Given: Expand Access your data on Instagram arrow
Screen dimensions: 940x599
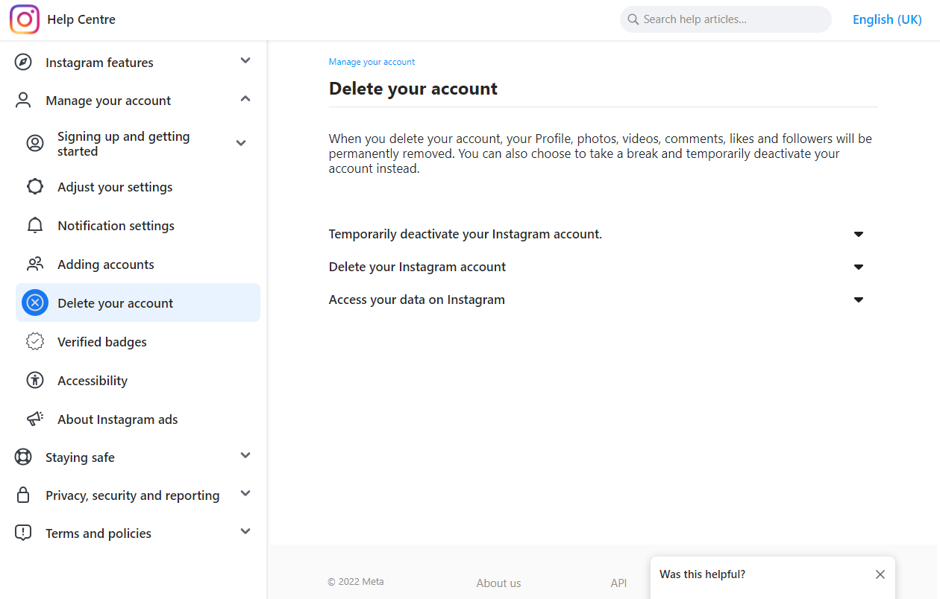Looking at the screenshot, I should pyautogui.click(x=859, y=299).
